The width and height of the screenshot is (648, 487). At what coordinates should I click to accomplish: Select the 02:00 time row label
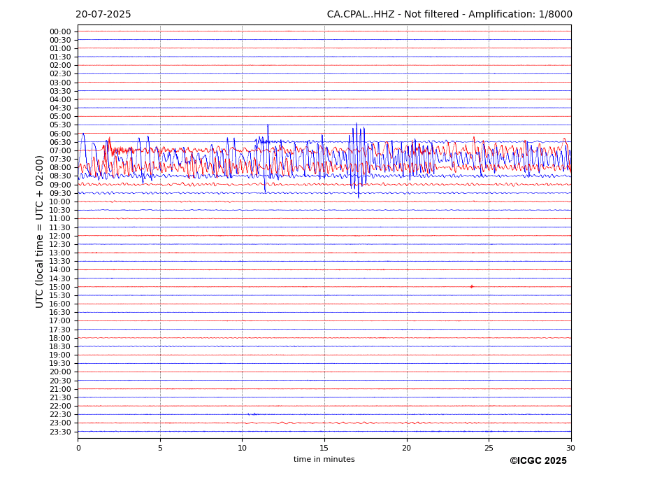tap(60, 65)
